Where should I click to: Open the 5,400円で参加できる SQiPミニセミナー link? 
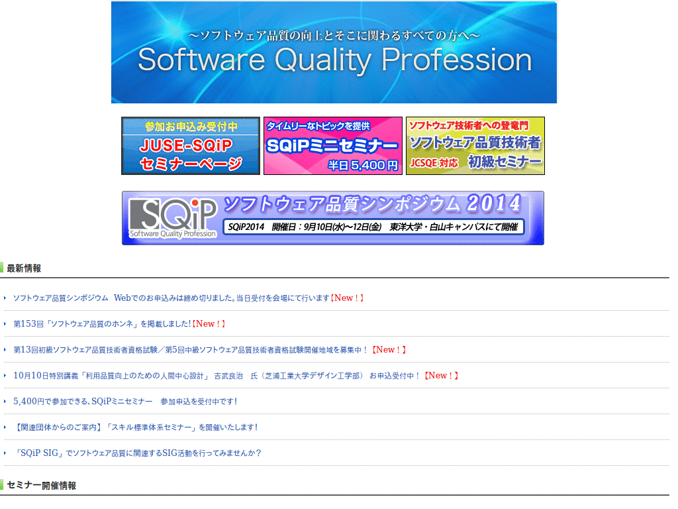(125, 402)
